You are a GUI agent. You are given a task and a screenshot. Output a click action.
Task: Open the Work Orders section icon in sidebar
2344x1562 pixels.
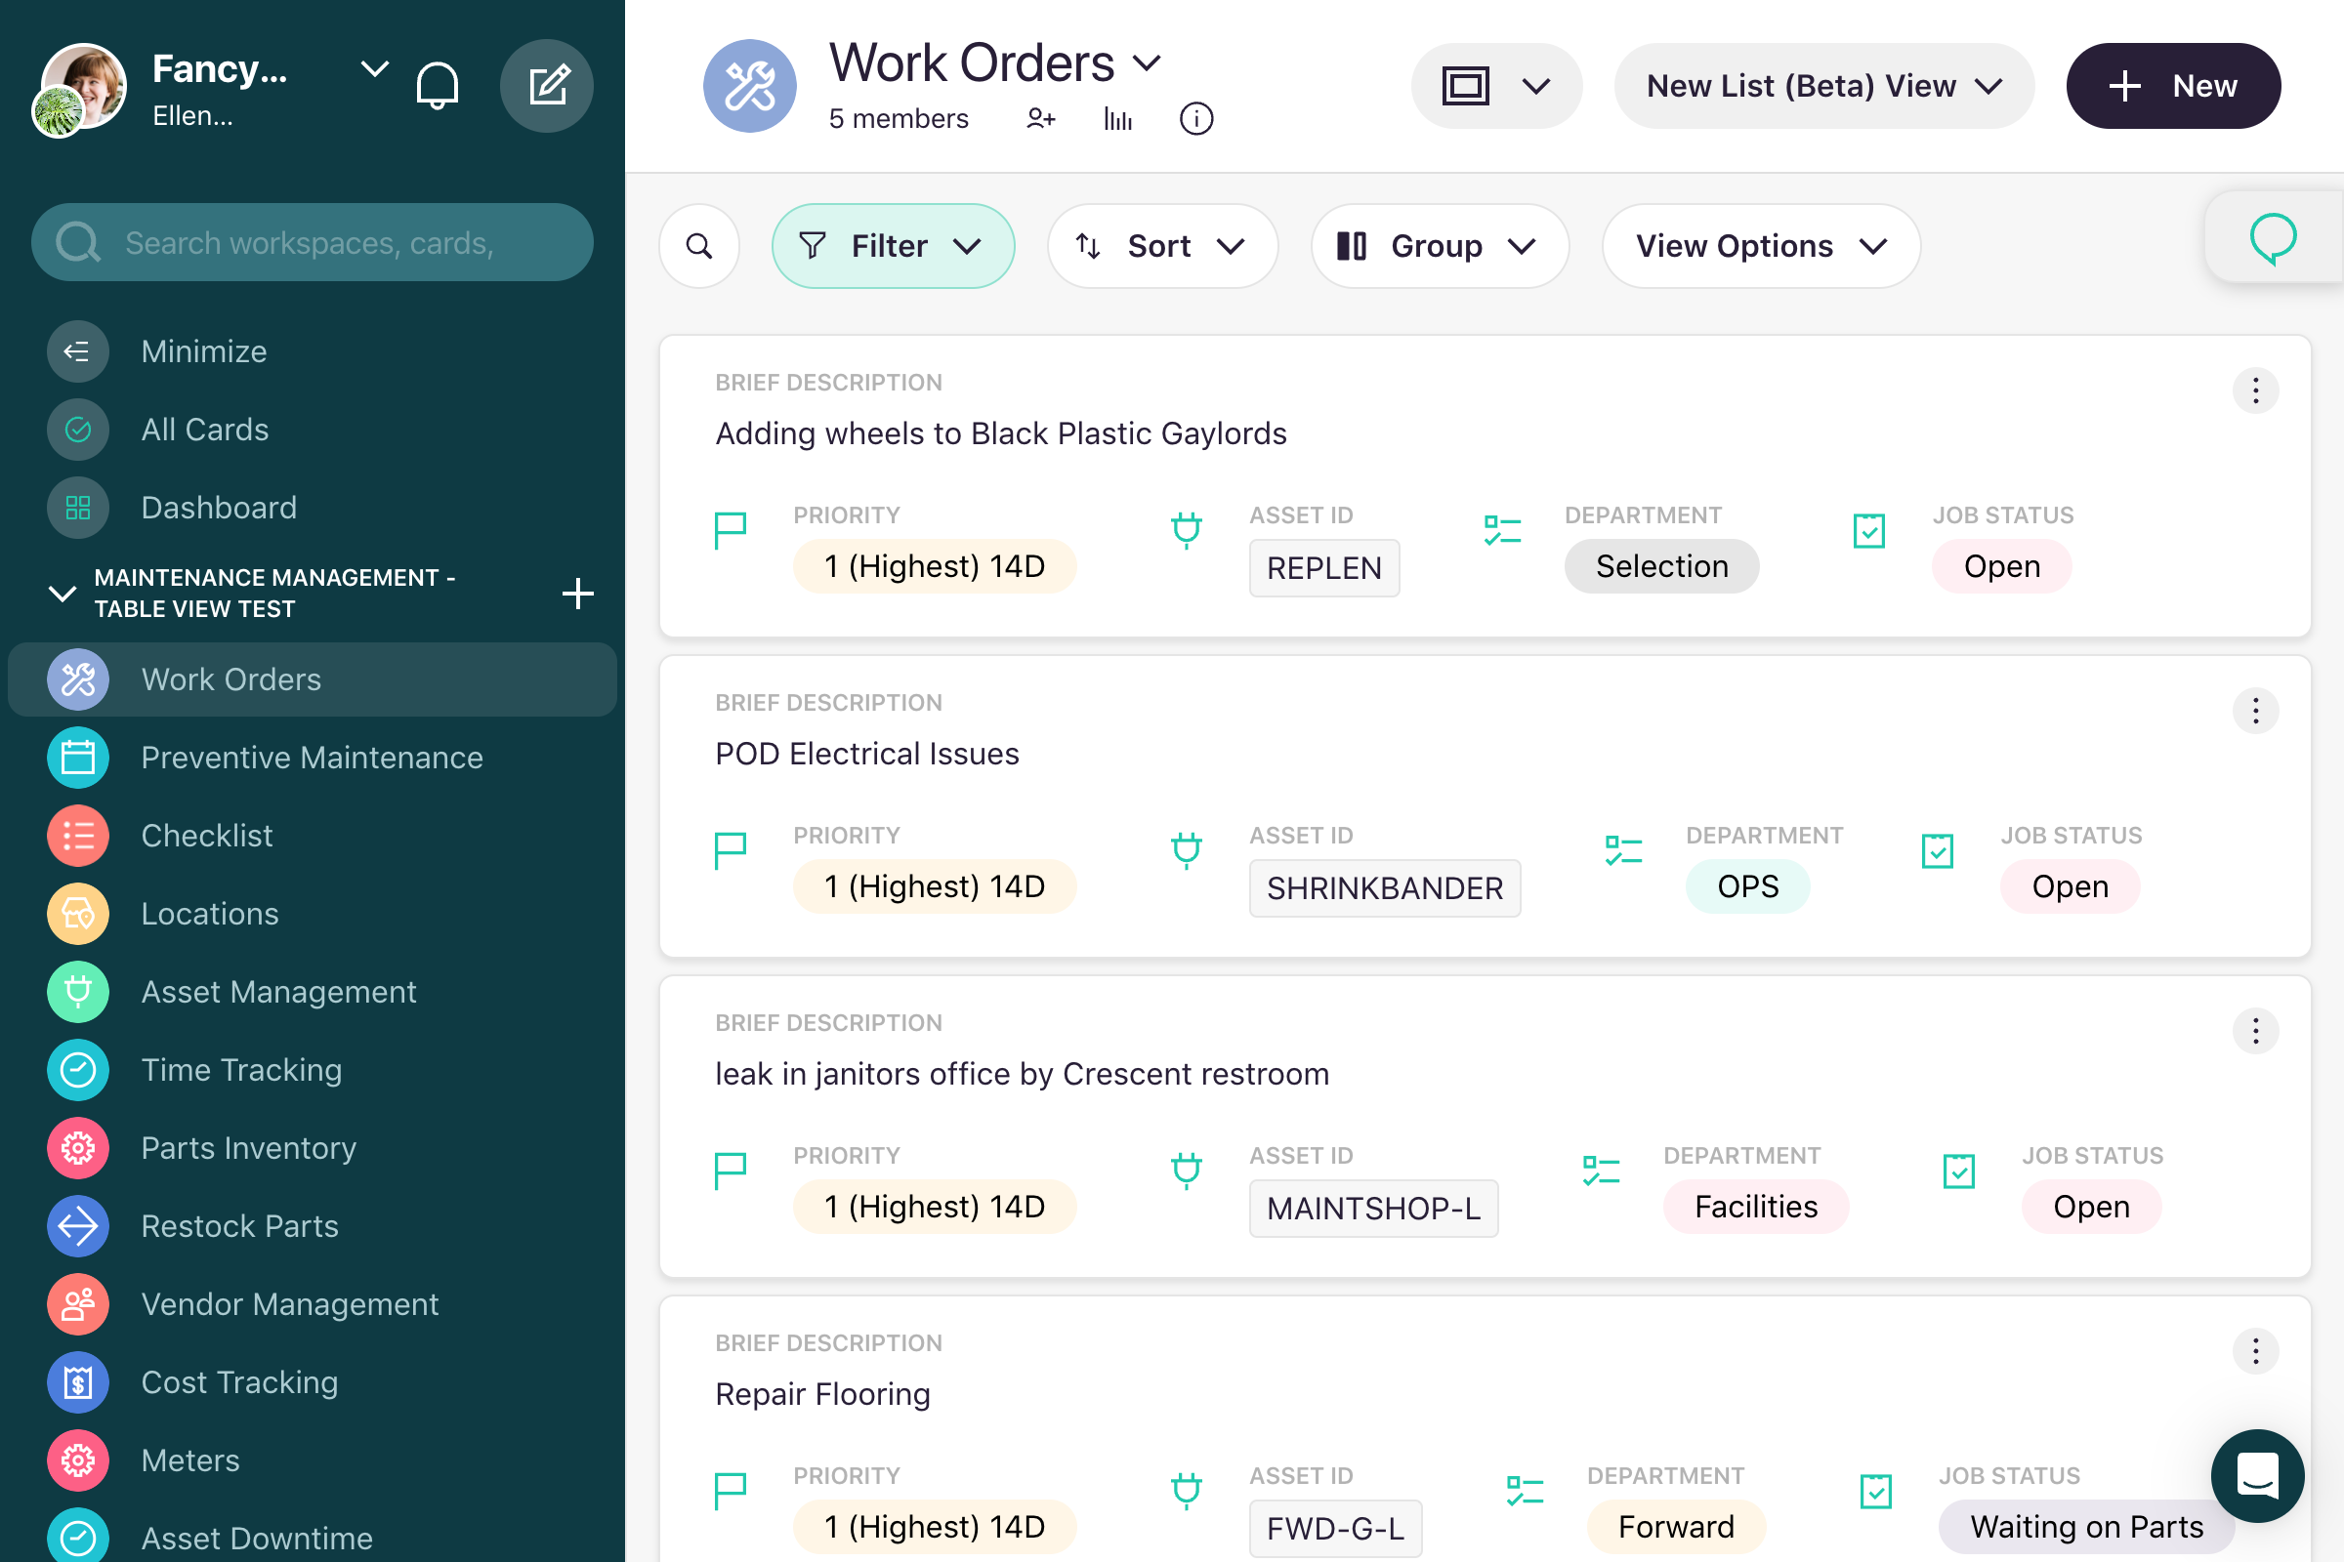pos(78,679)
